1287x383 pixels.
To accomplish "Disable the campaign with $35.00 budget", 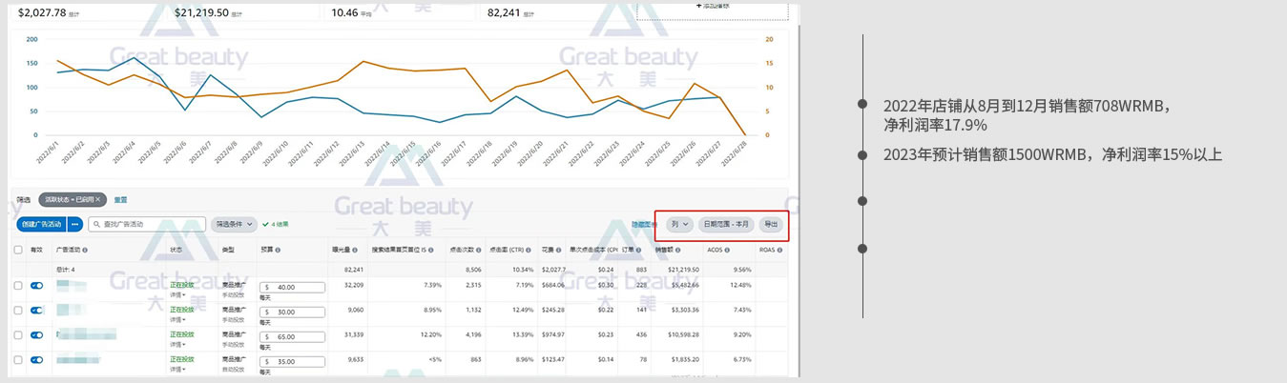I will [37, 359].
